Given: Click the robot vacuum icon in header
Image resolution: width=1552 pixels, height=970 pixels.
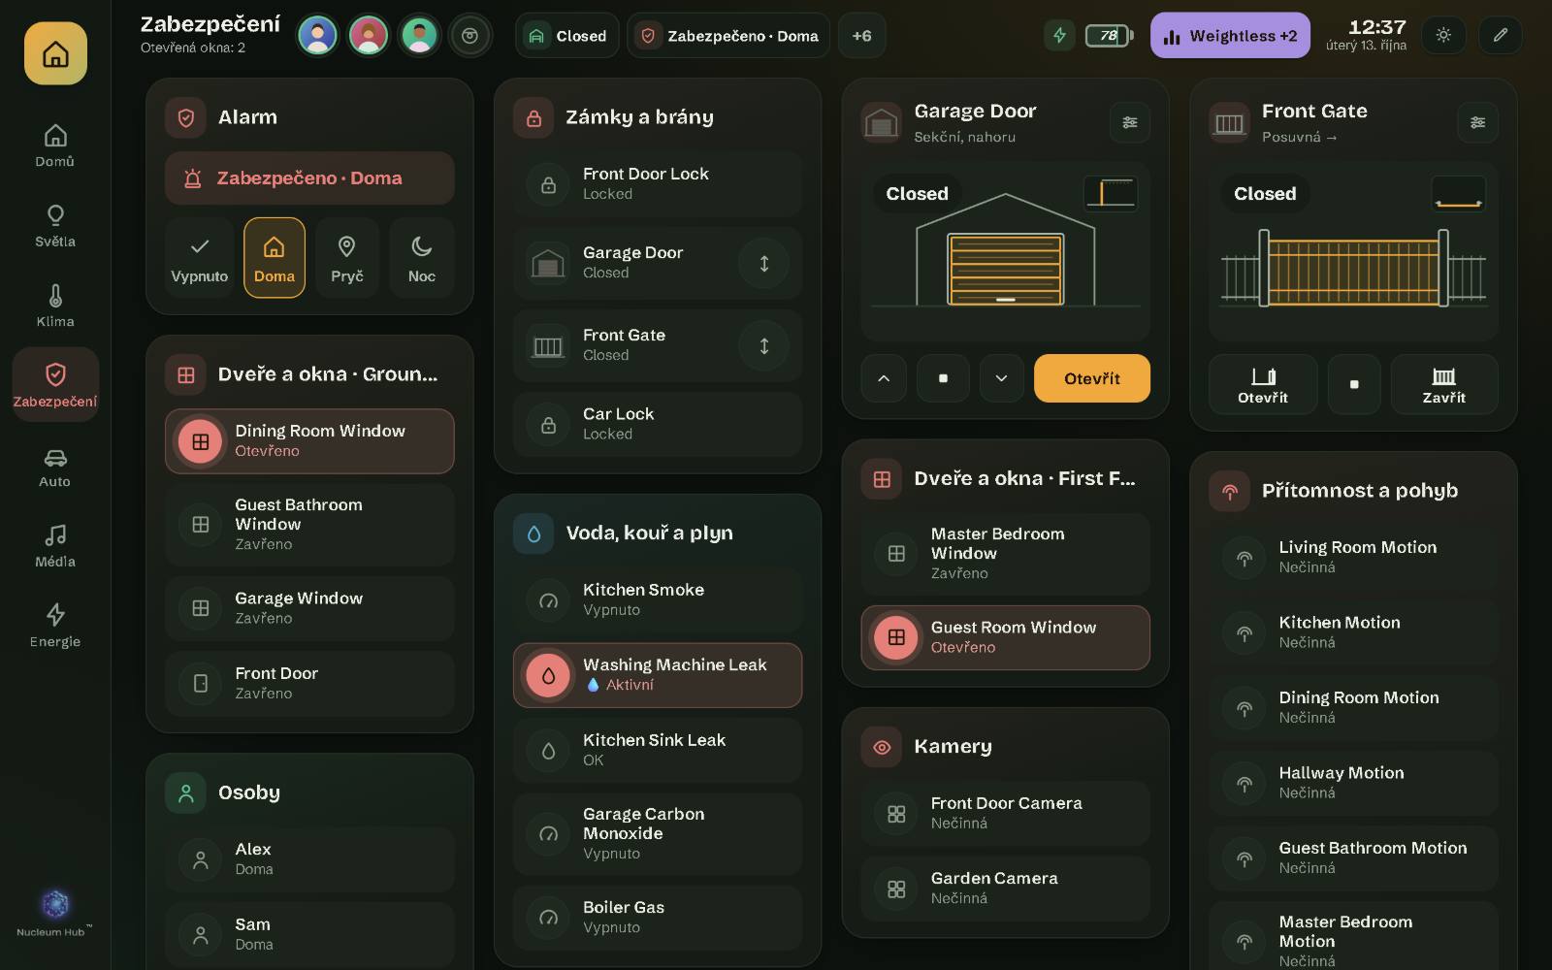Looking at the screenshot, I should click(470, 36).
